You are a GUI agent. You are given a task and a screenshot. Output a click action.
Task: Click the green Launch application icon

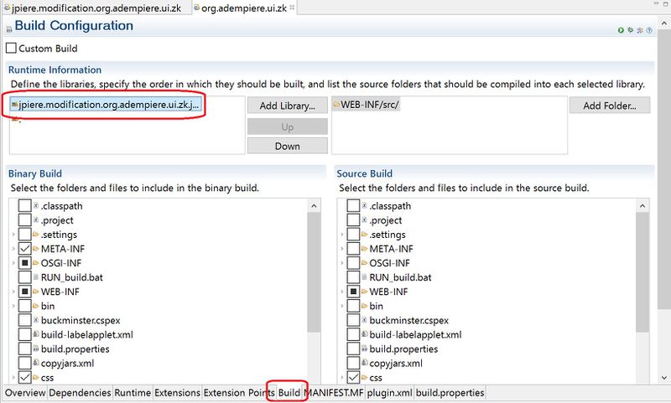[x=622, y=30]
